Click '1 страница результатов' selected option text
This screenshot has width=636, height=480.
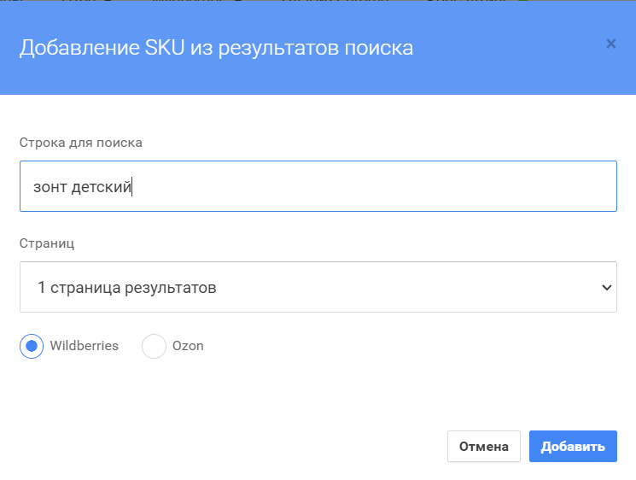tap(126, 288)
